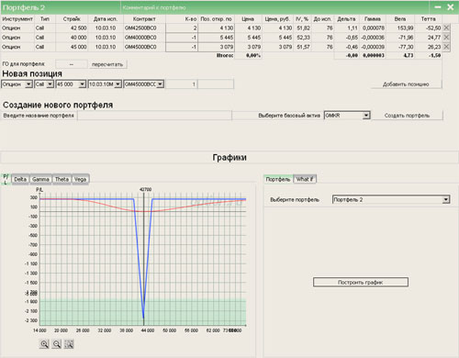Switch to the Gamma chart tab

40,179
